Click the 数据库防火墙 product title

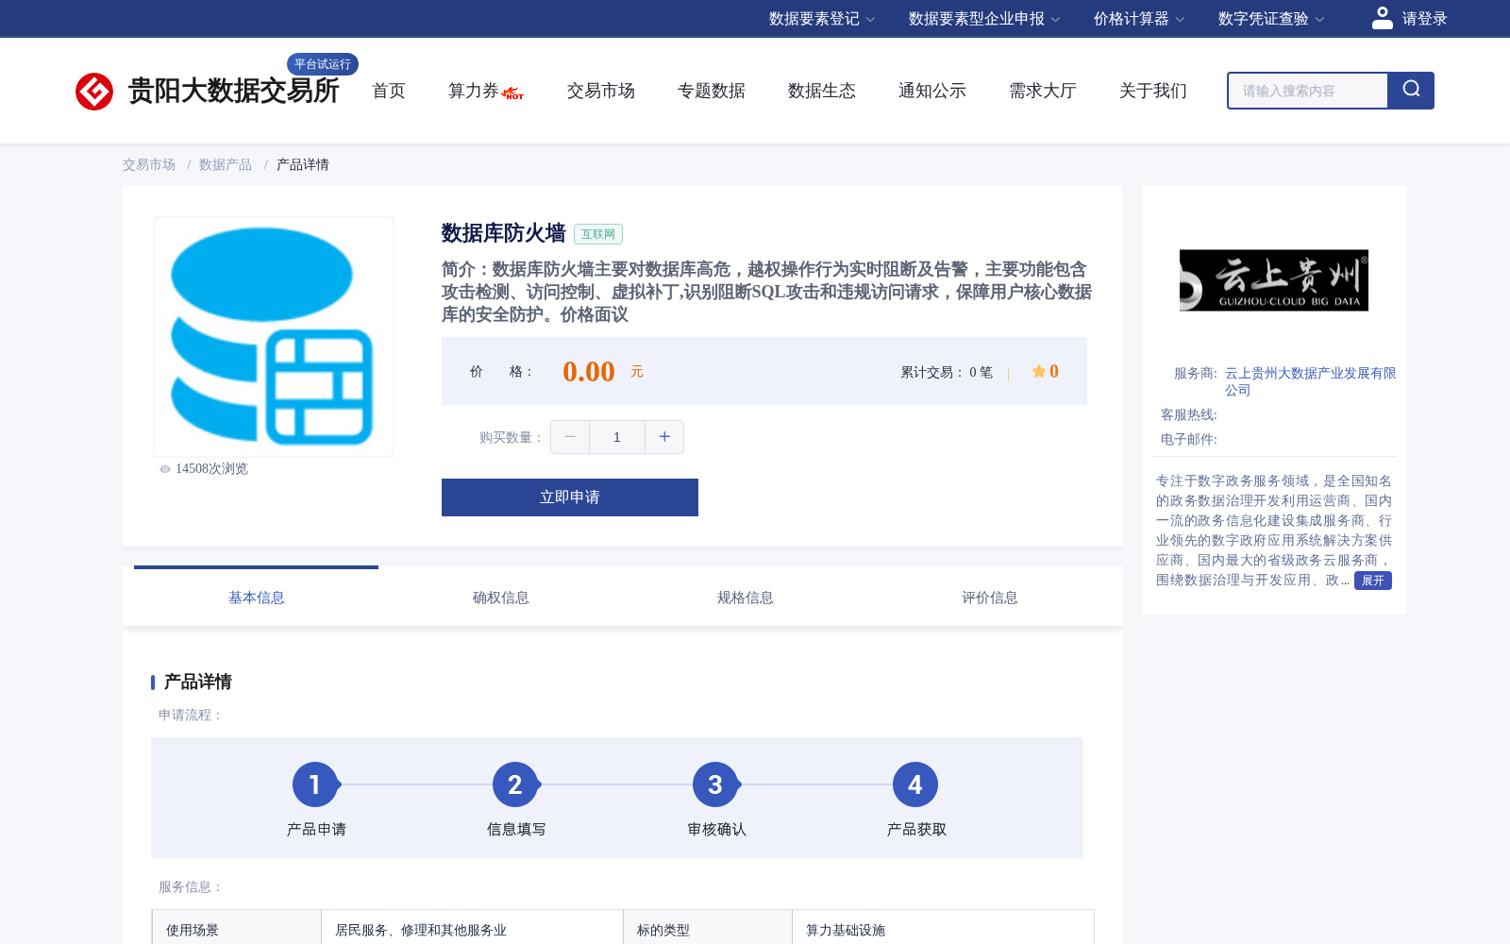[x=504, y=233]
